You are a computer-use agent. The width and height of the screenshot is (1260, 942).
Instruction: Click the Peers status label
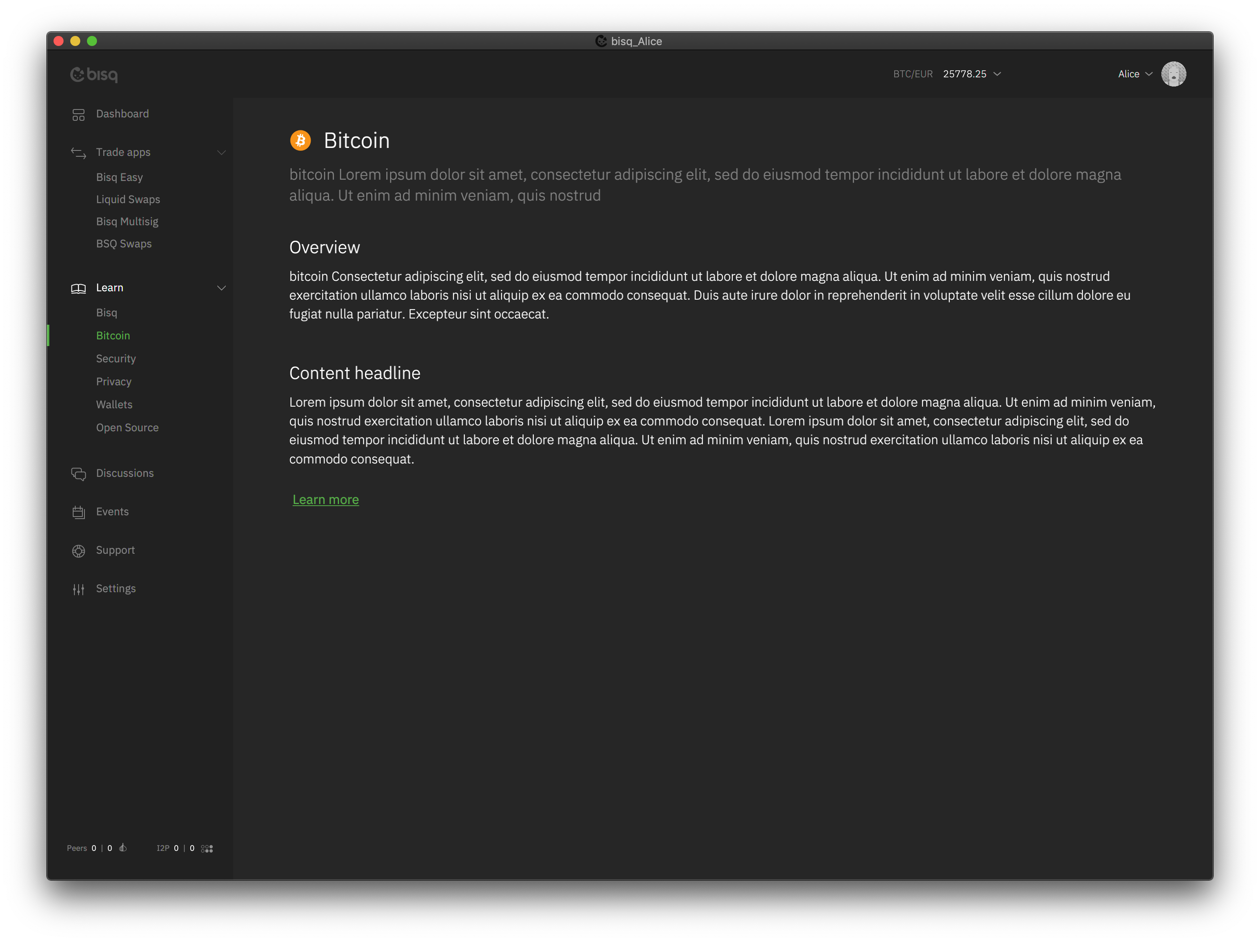tap(77, 848)
